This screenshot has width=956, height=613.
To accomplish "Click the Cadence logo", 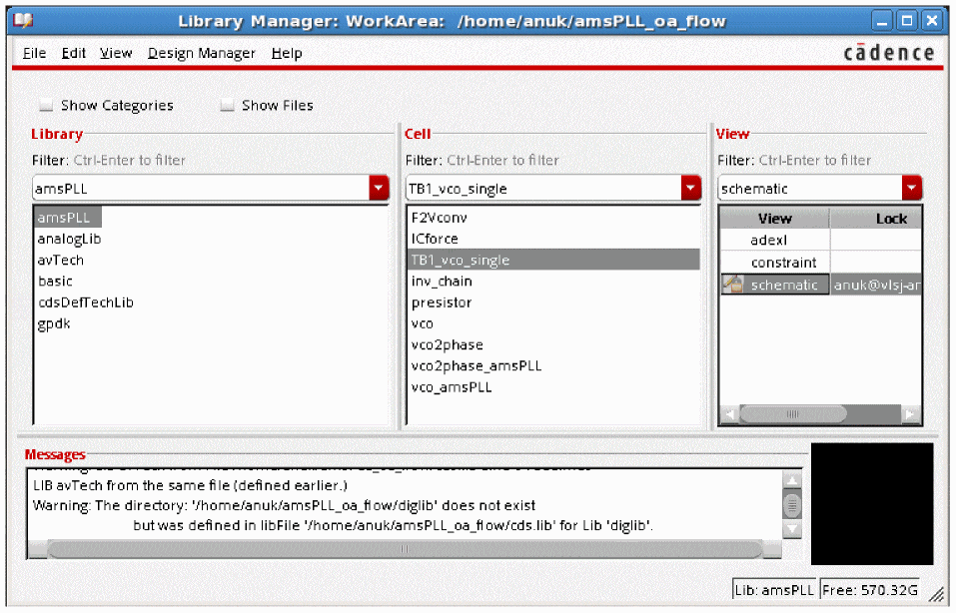I will click(x=888, y=53).
